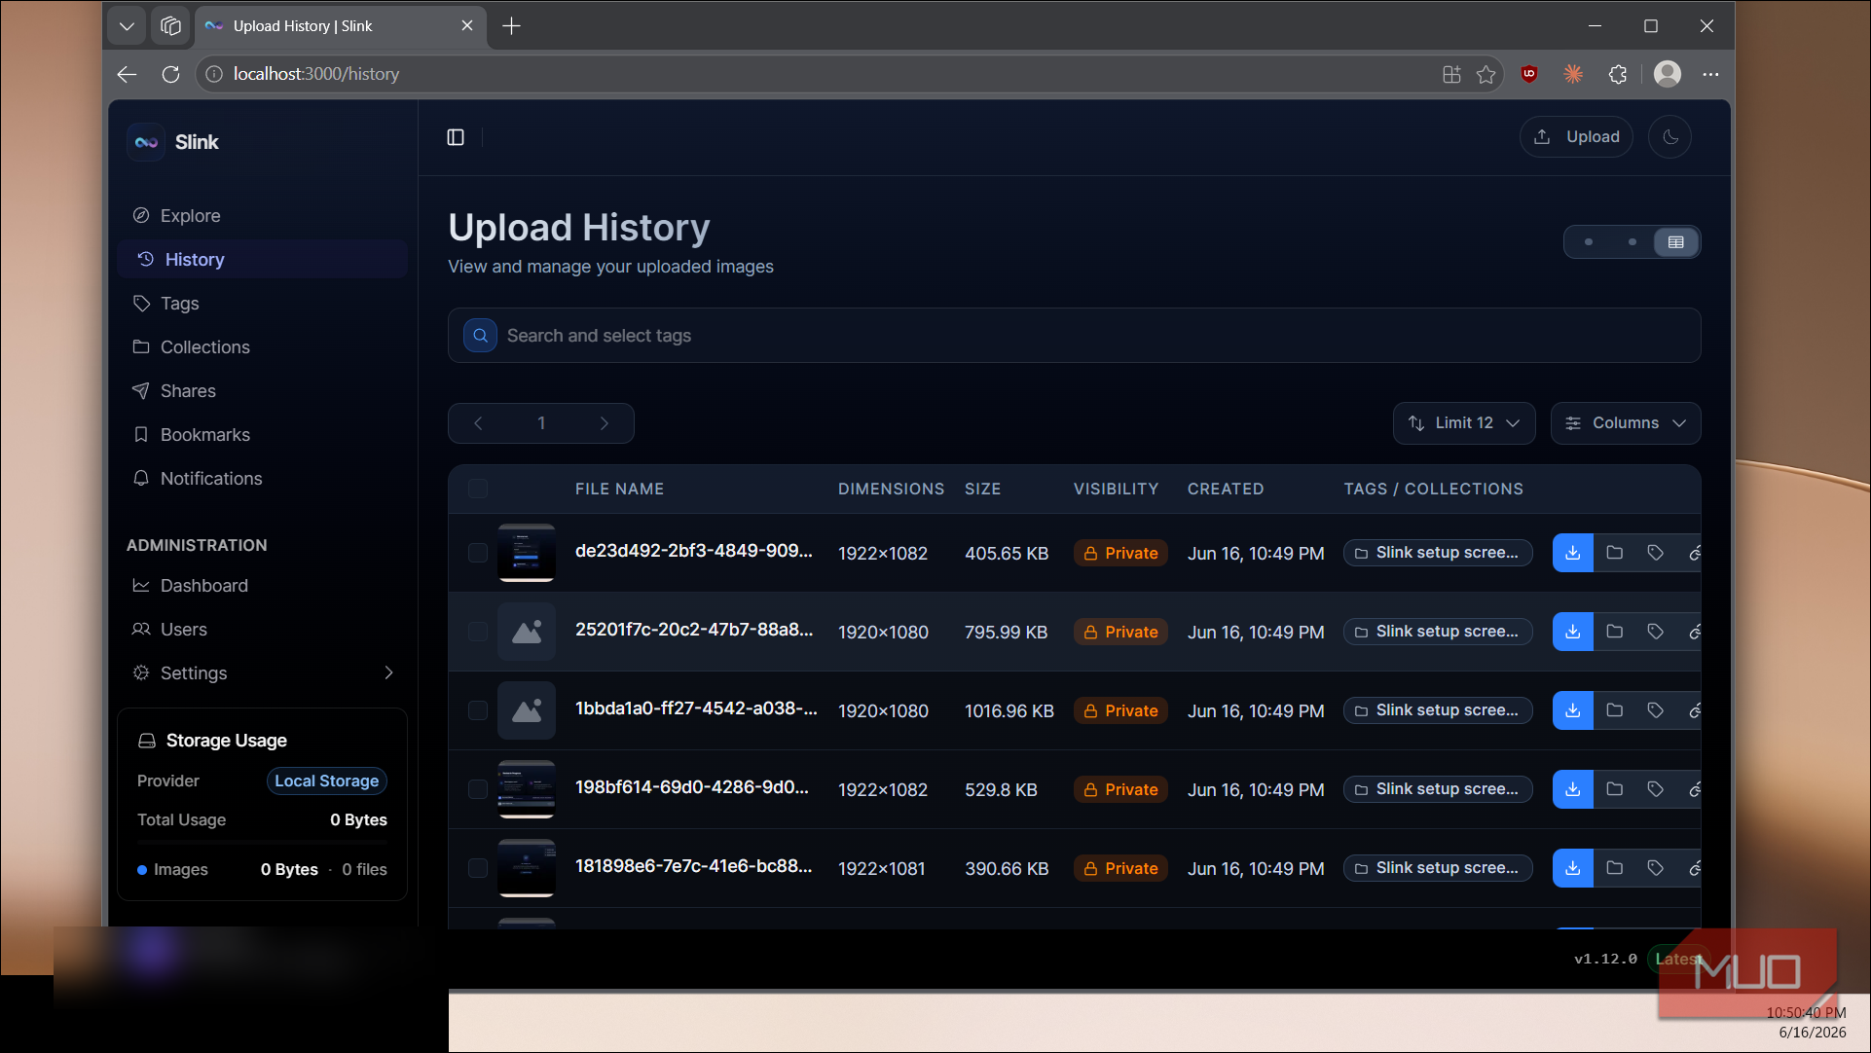The height and width of the screenshot is (1053, 1871).
Task: Open thumbnail of de23d492 image
Action: pyautogui.click(x=527, y=553)
